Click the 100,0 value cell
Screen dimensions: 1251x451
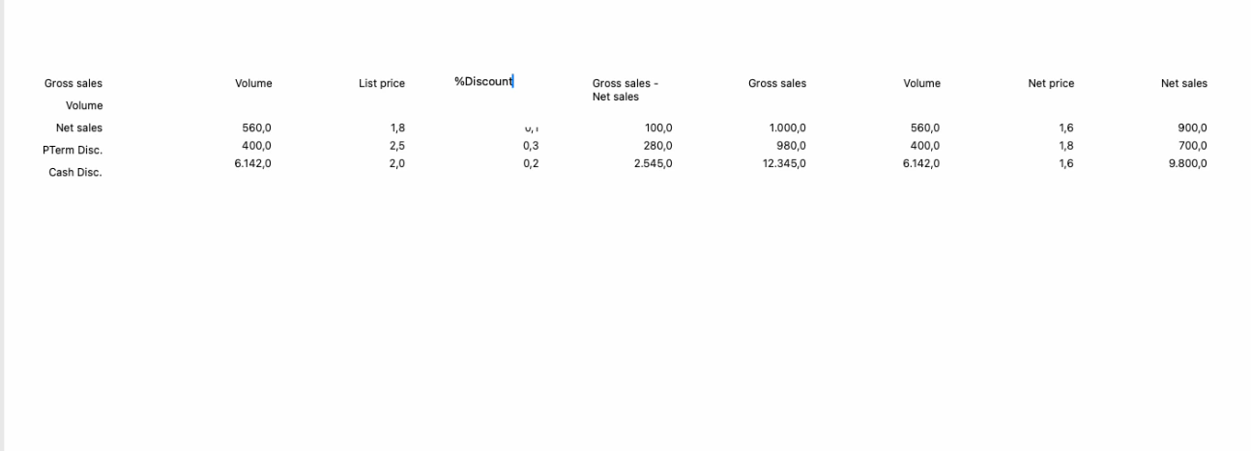(x=657, y=127)
